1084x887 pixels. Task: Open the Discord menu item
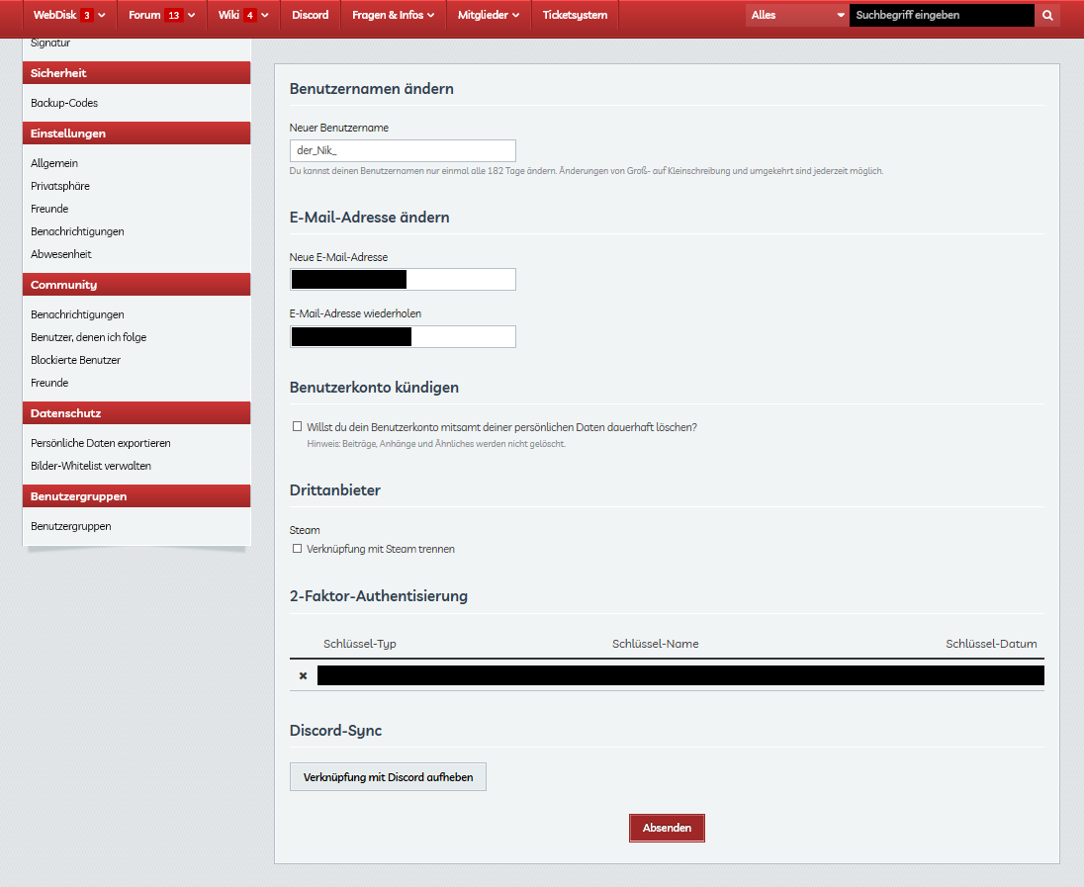(310, 16)
